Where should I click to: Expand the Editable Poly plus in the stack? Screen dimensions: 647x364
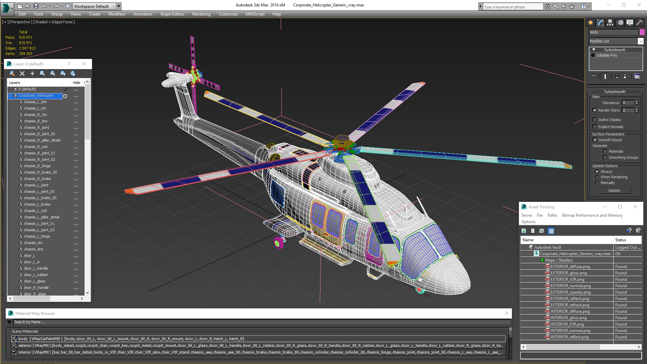593,55
